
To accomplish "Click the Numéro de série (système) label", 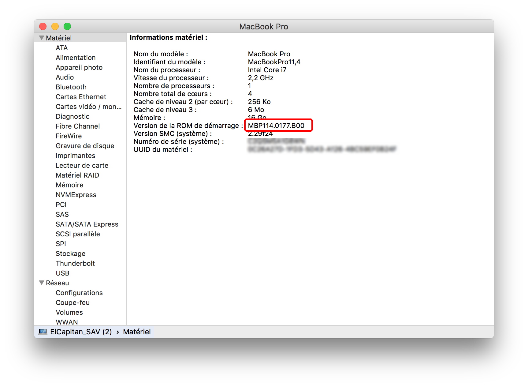I will point(179,141).
